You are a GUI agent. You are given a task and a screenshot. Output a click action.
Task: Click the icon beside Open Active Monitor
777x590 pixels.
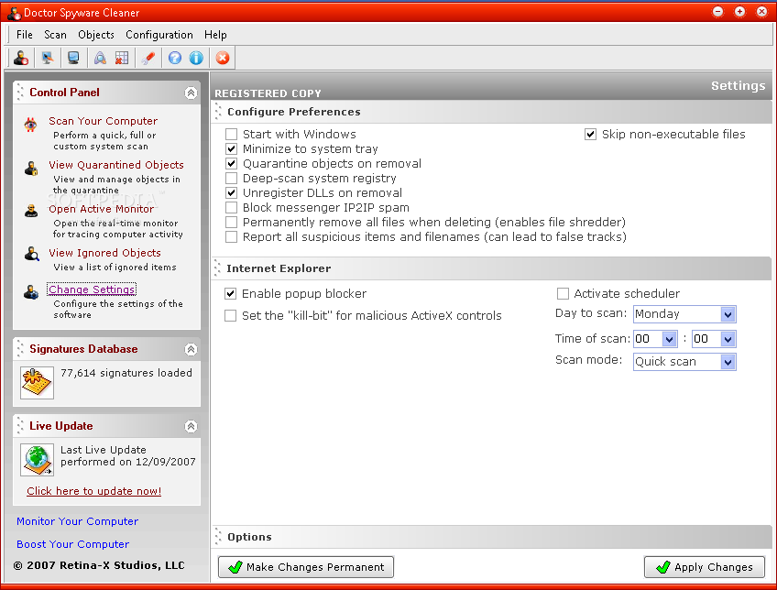point(31,211)
